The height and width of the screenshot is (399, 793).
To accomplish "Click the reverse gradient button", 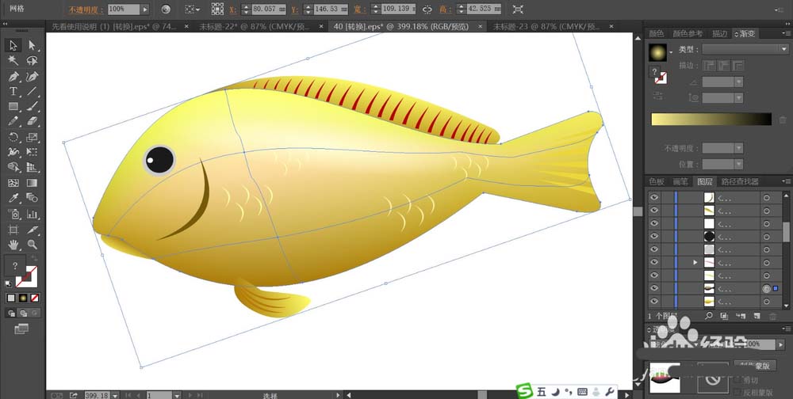I will tap(658, 96).
